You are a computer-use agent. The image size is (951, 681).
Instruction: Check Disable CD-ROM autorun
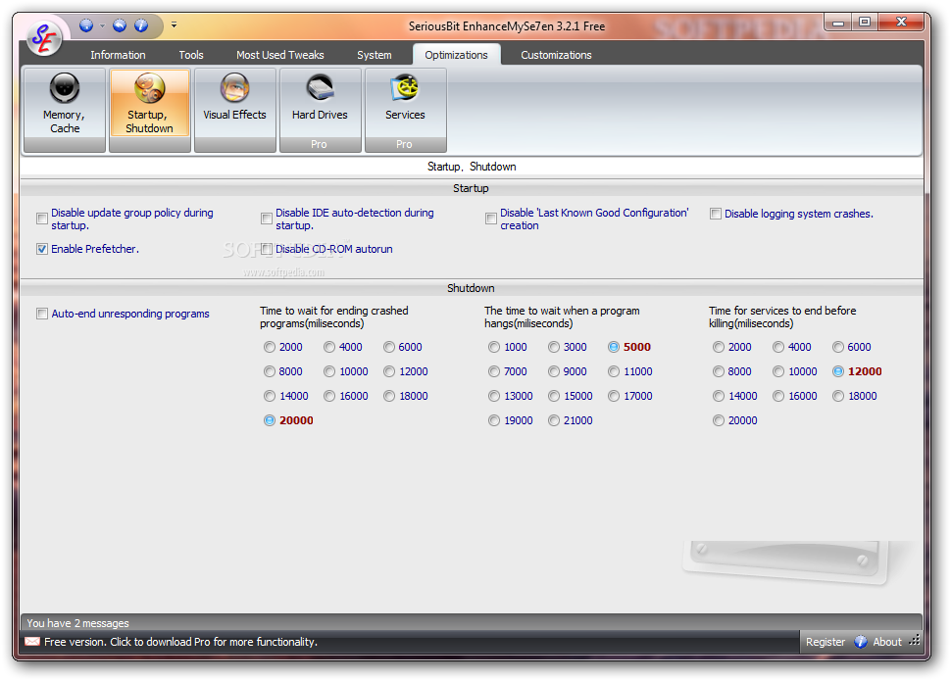(267, 249)
